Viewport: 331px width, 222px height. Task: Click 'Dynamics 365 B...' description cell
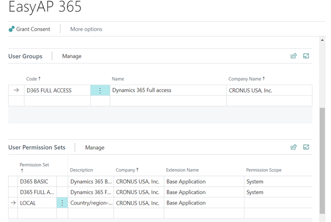click(x=91, y=181)
